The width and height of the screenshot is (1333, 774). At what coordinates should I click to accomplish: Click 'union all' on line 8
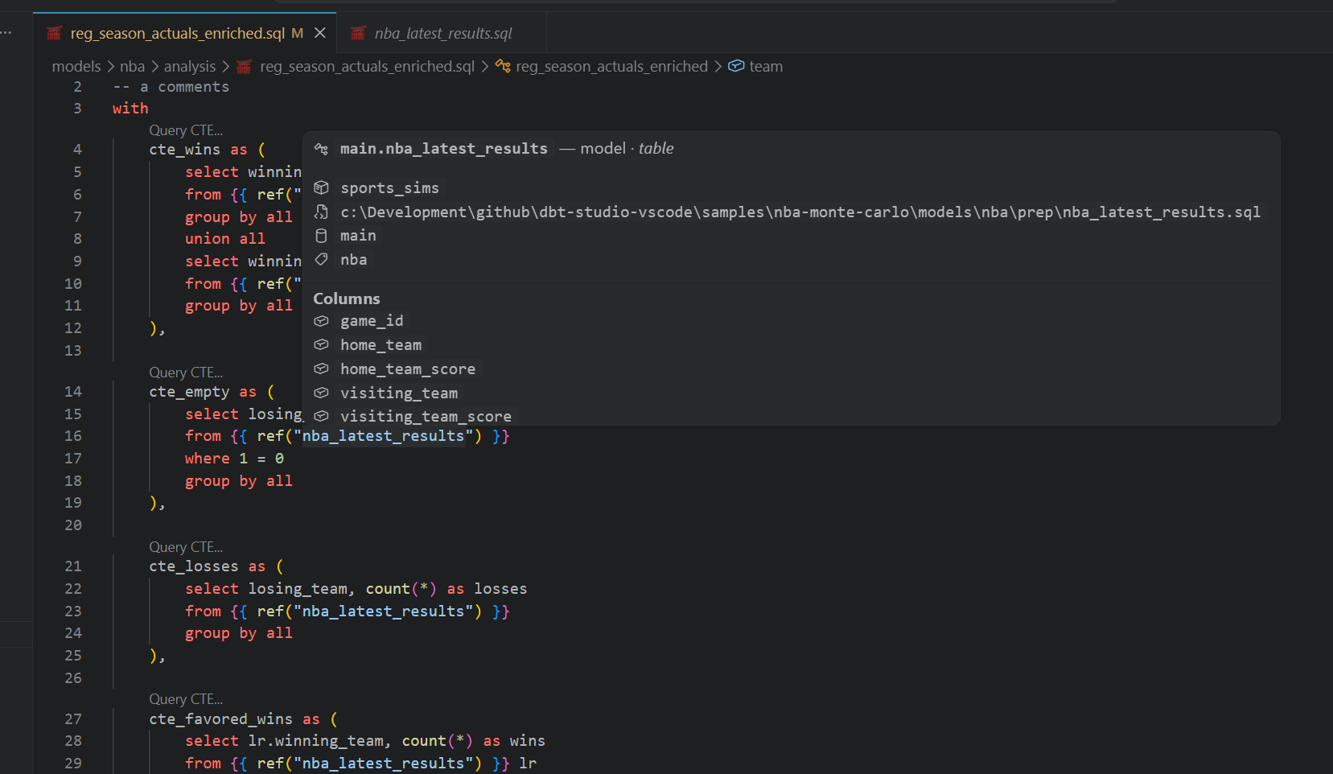225,239
